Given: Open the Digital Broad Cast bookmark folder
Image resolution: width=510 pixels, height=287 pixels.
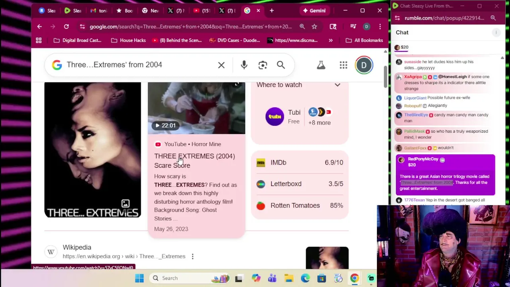Looking at the screenshot, I should coord(77,40).
